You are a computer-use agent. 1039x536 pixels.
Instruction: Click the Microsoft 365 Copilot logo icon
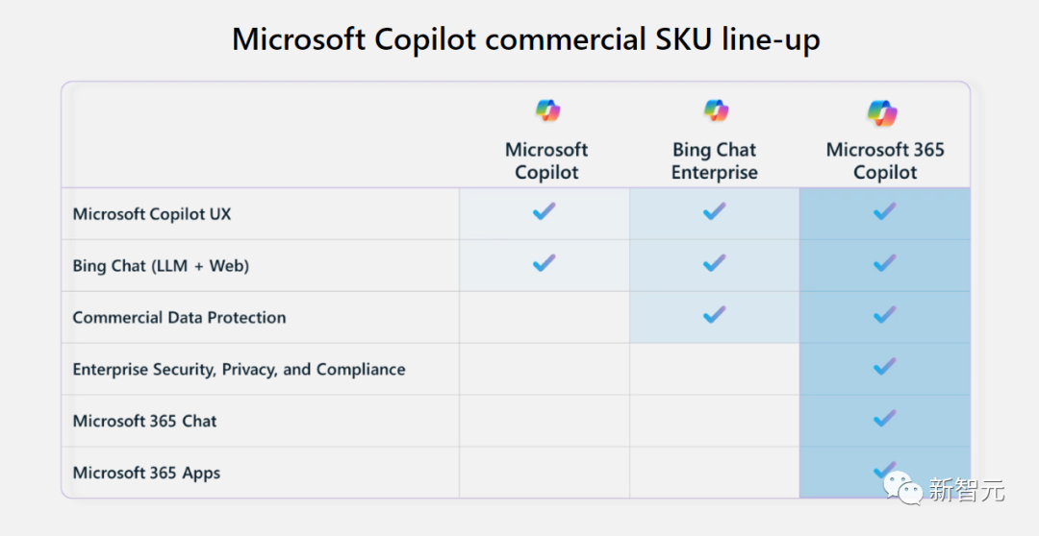pos(882,112)
